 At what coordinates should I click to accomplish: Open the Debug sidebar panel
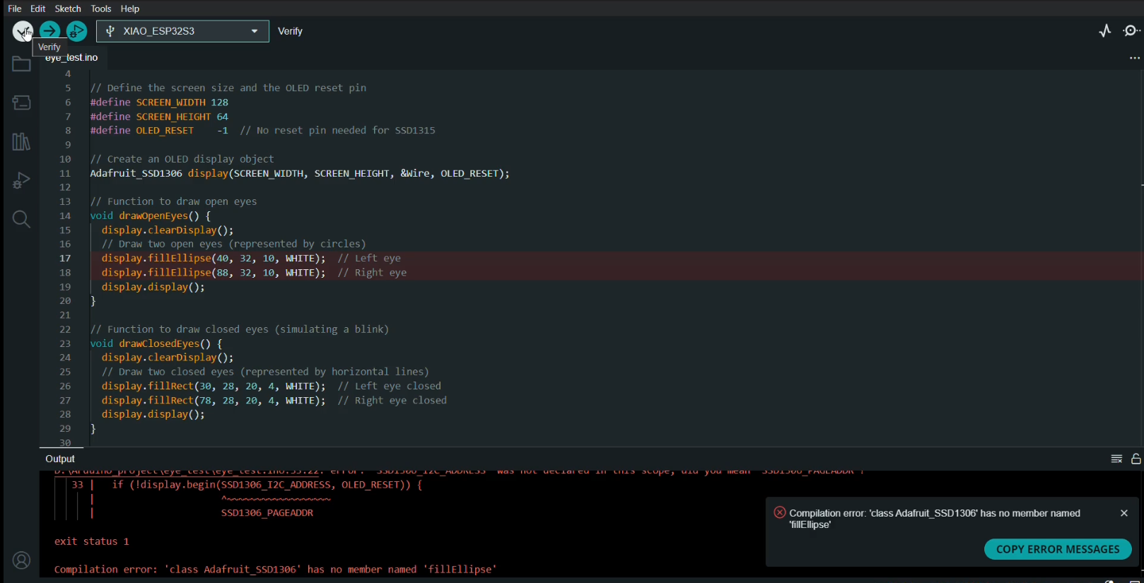(21, 181)
